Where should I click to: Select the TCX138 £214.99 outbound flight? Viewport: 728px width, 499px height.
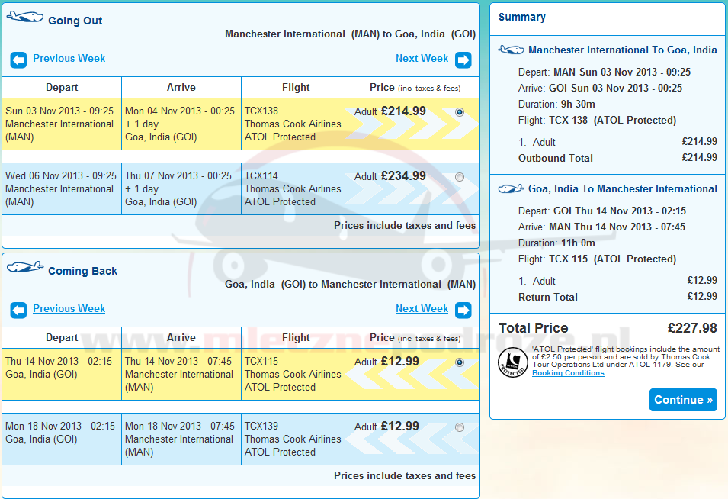pyautogui.click(x=459, y=112)
